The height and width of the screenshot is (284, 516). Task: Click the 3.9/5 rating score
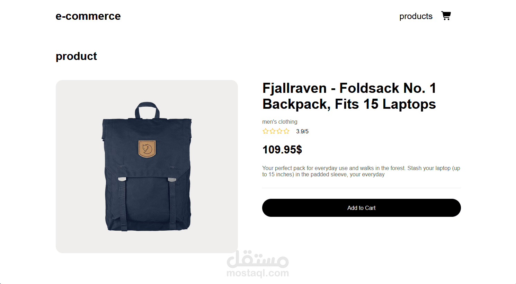click(302, 132)
